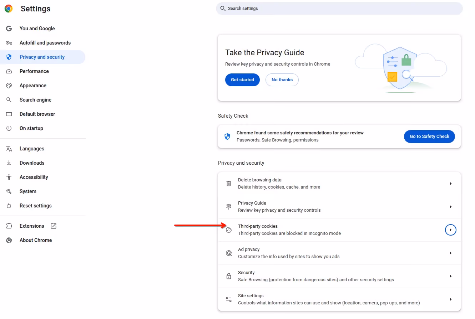The image size is (475, 319).
Task: Click the Languages translate icon
Action: [9, 149]
